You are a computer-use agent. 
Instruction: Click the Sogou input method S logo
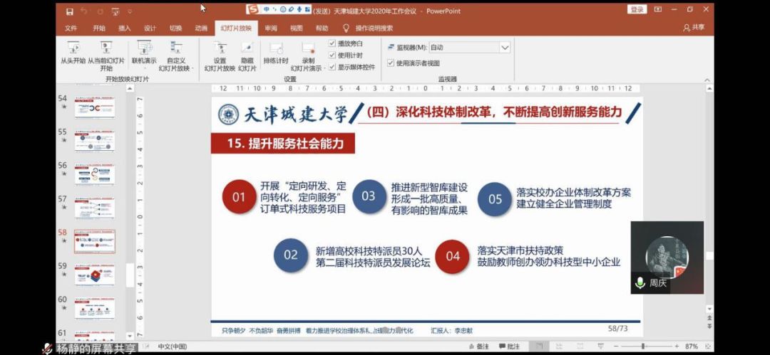(x=252, y=9)
